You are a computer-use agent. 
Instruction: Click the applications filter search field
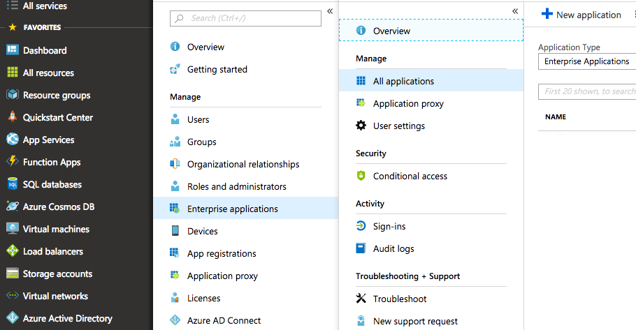pos(588,91)
